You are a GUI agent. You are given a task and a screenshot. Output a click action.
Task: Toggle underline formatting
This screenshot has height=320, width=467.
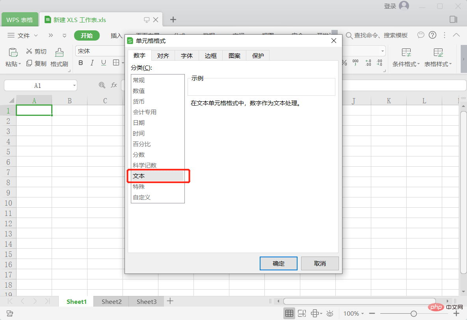coord(103,63)
